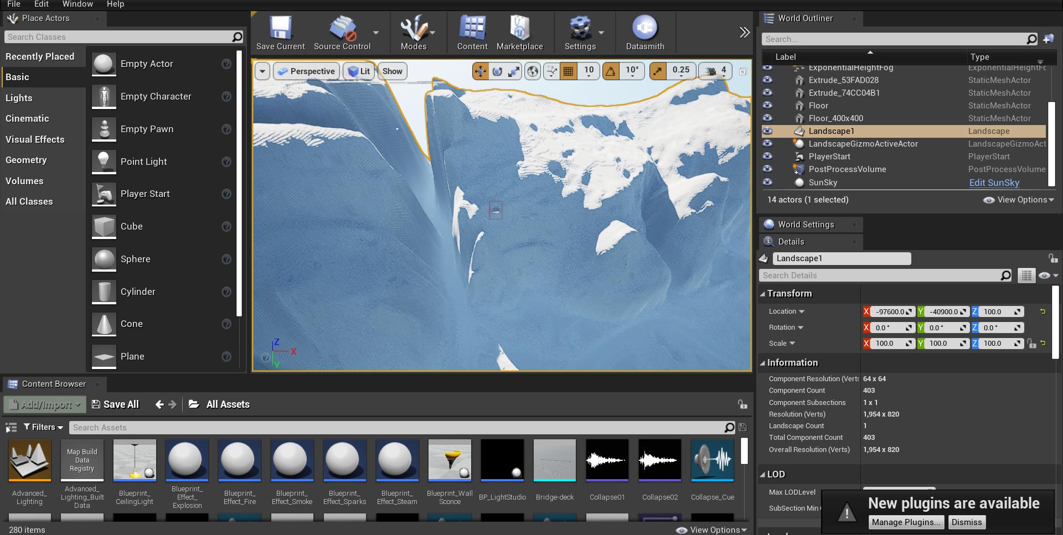Toggle grid snapping in the viewport

pos(568,71)
